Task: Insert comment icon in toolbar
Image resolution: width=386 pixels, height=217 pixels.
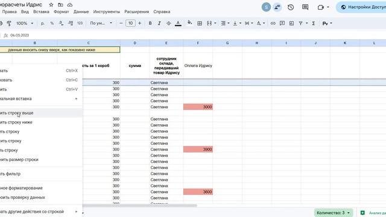Action: coord(282,23)
